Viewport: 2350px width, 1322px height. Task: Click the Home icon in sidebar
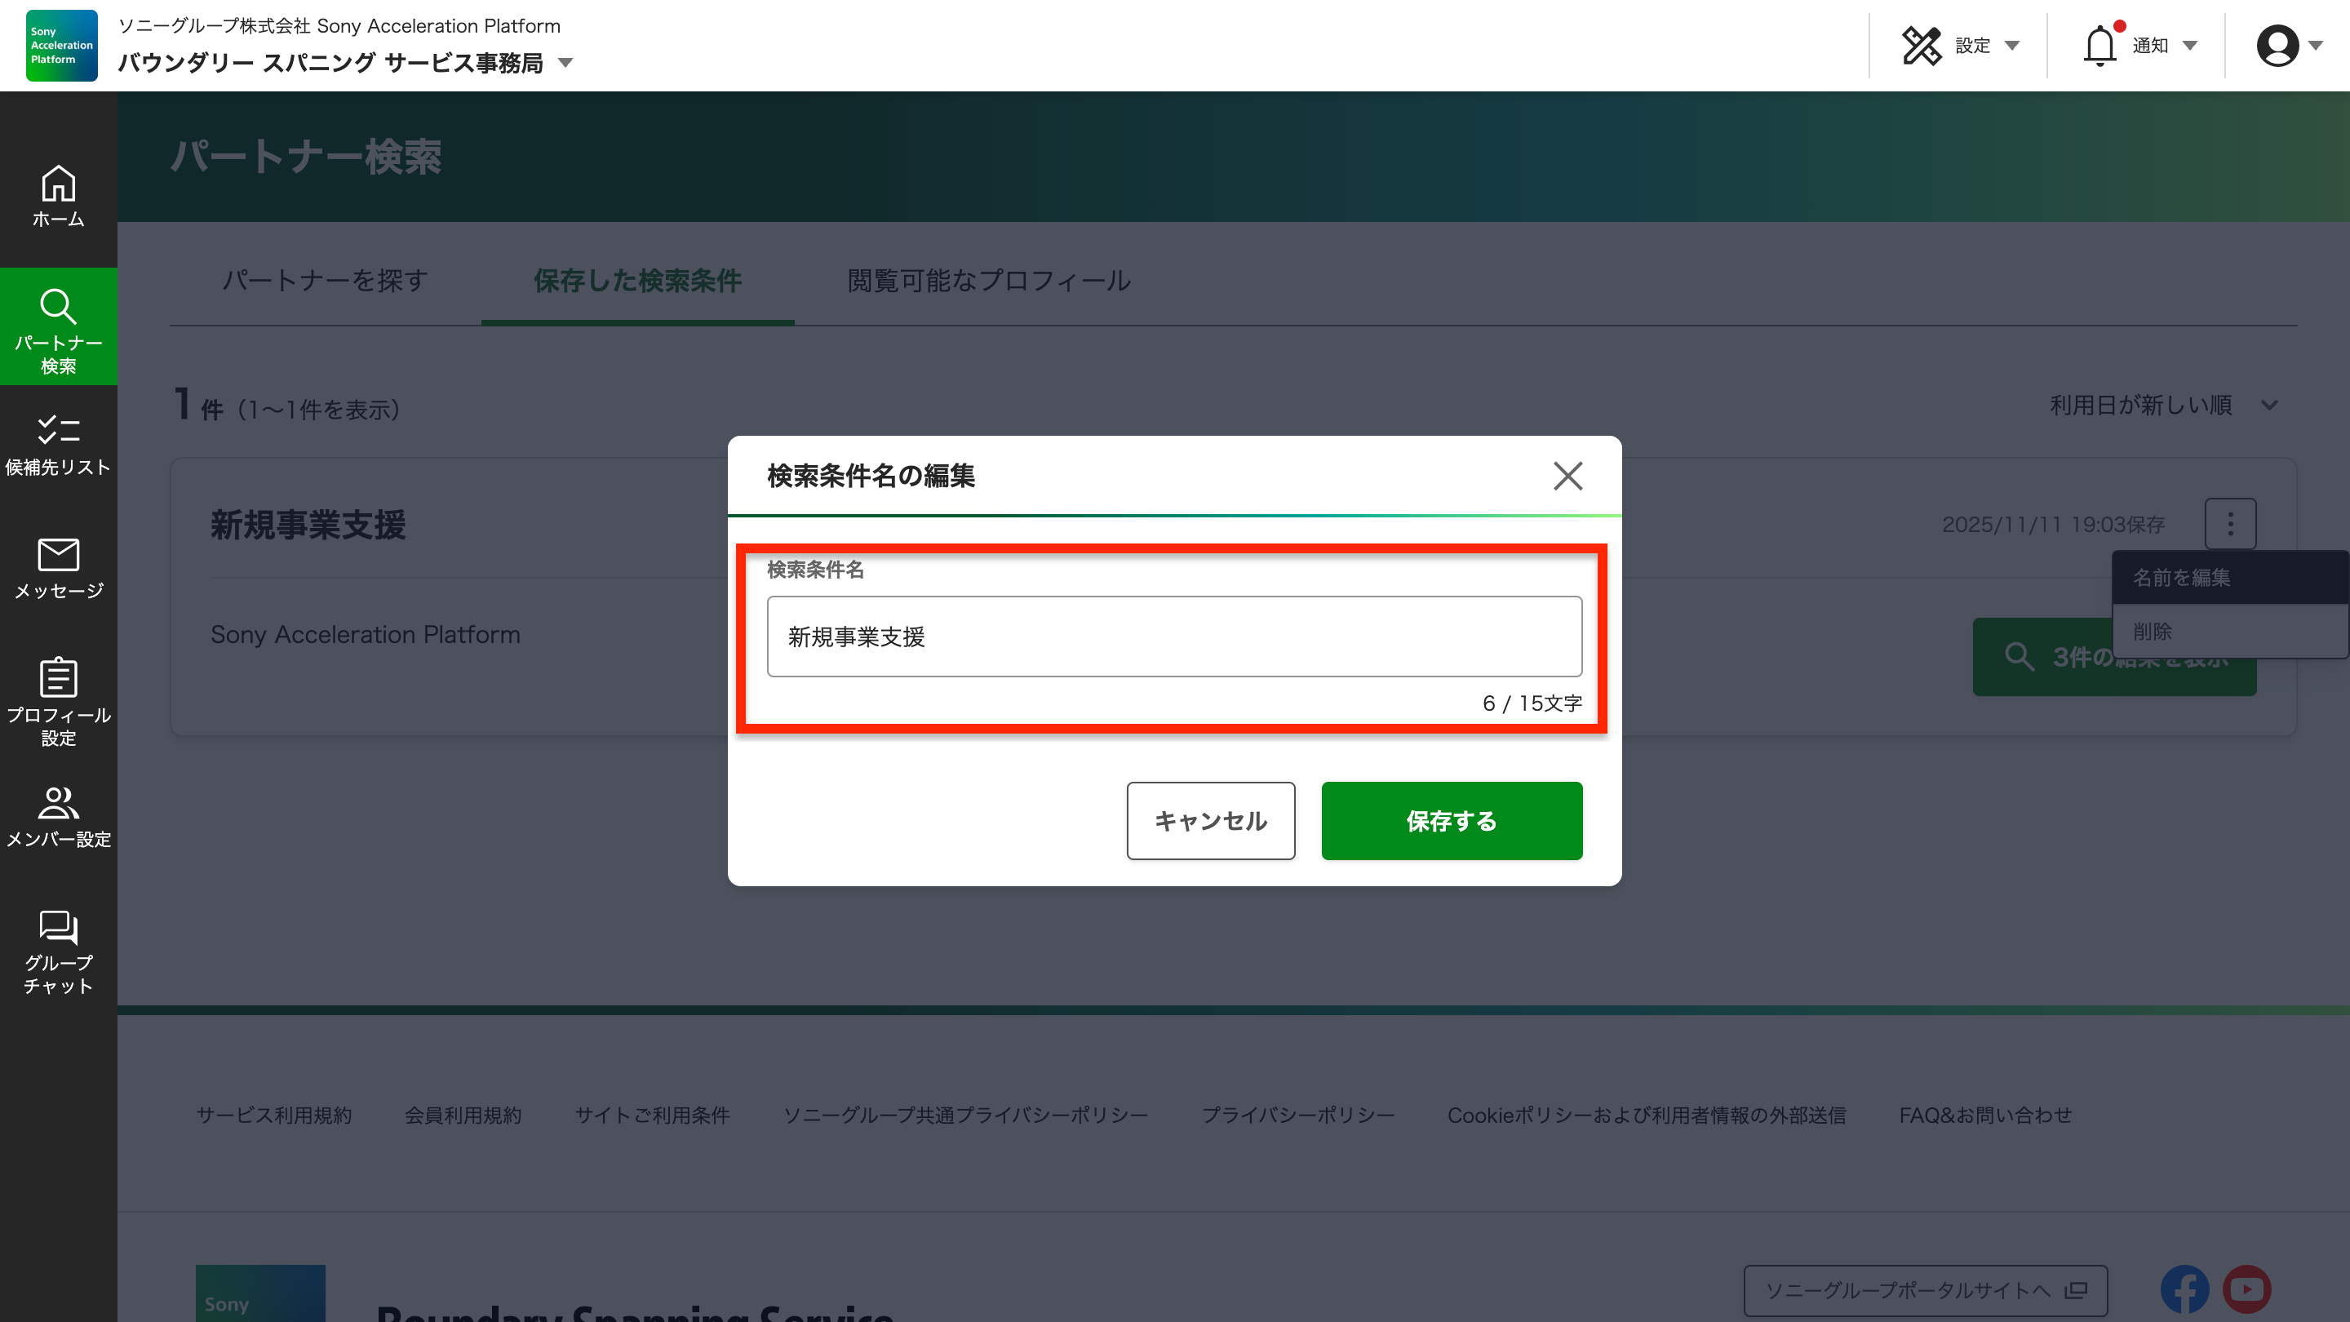pos(59,185)
